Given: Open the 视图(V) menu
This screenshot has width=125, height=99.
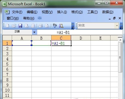Looking at the screenshot, I should (47, 12).
